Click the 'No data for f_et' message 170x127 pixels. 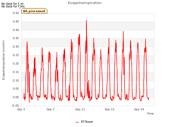point(12,4)
